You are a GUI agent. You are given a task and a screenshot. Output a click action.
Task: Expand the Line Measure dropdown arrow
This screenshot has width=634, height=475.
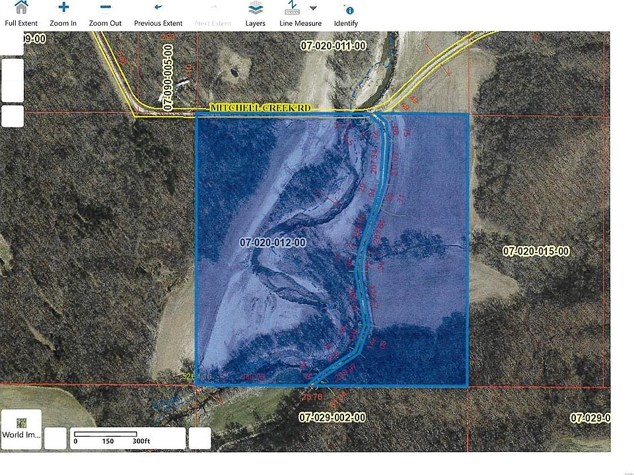click(313, 9)
